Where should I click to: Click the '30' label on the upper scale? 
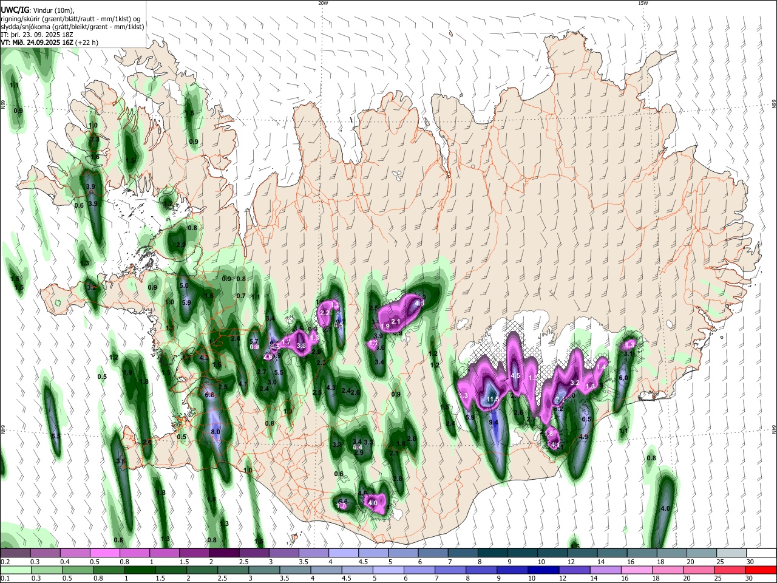750,562
